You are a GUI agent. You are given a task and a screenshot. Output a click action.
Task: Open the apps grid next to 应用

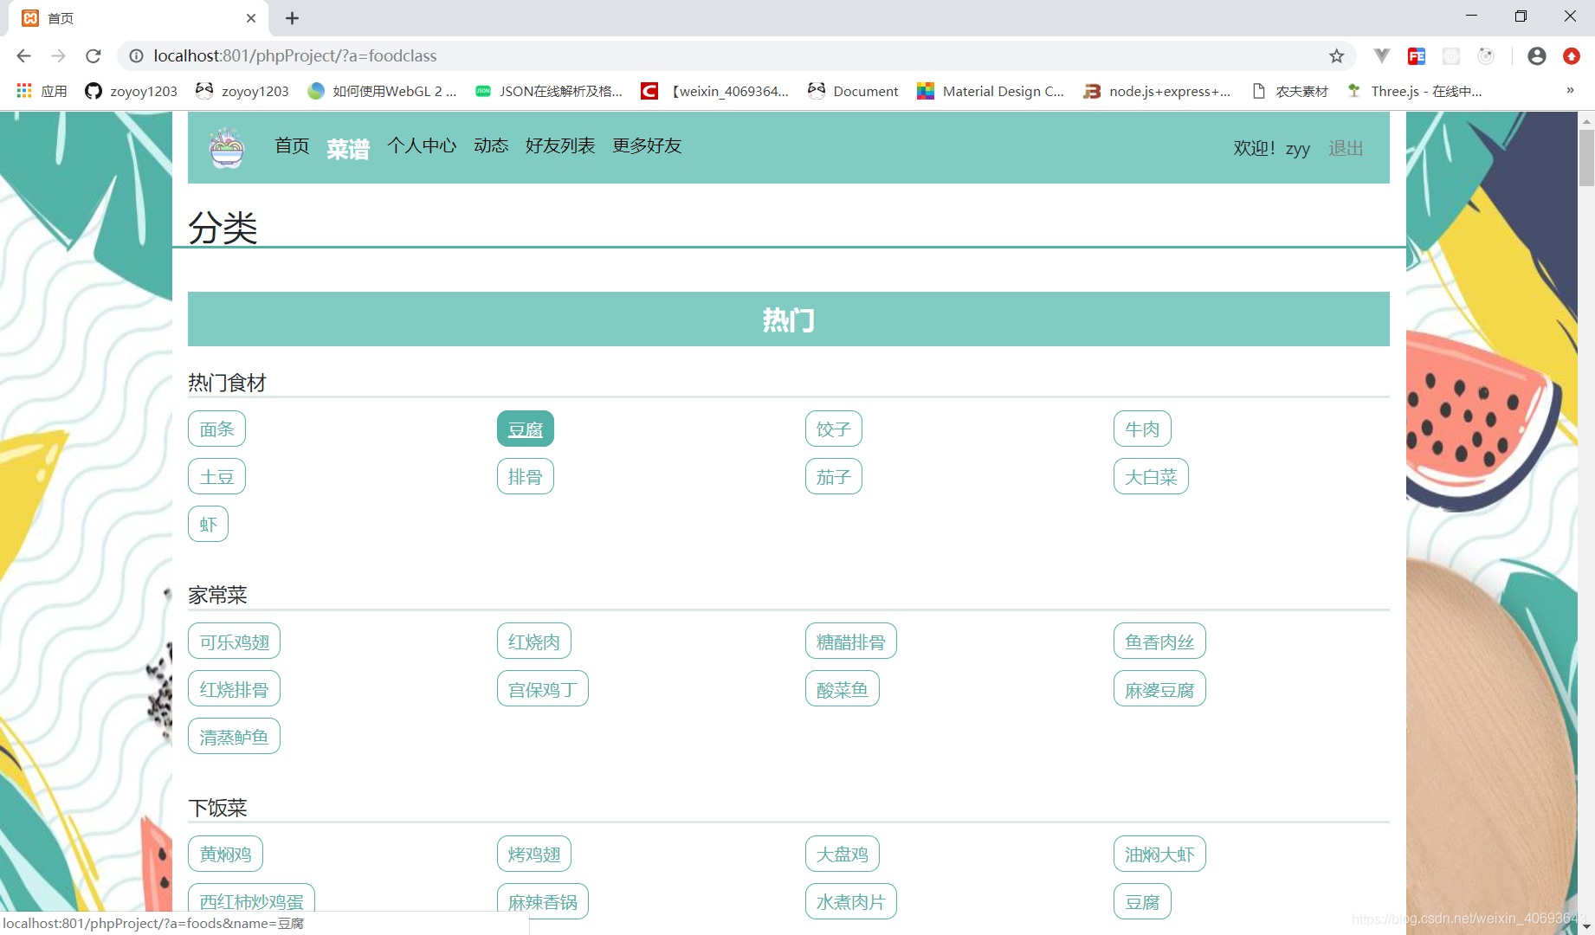[23, 90]
